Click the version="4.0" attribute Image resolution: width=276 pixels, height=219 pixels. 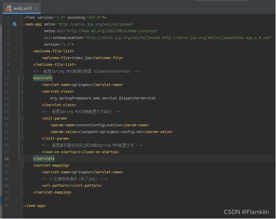click(x=58, y=45)
